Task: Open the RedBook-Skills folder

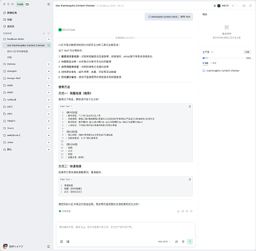Action: (x=15, y=39)
